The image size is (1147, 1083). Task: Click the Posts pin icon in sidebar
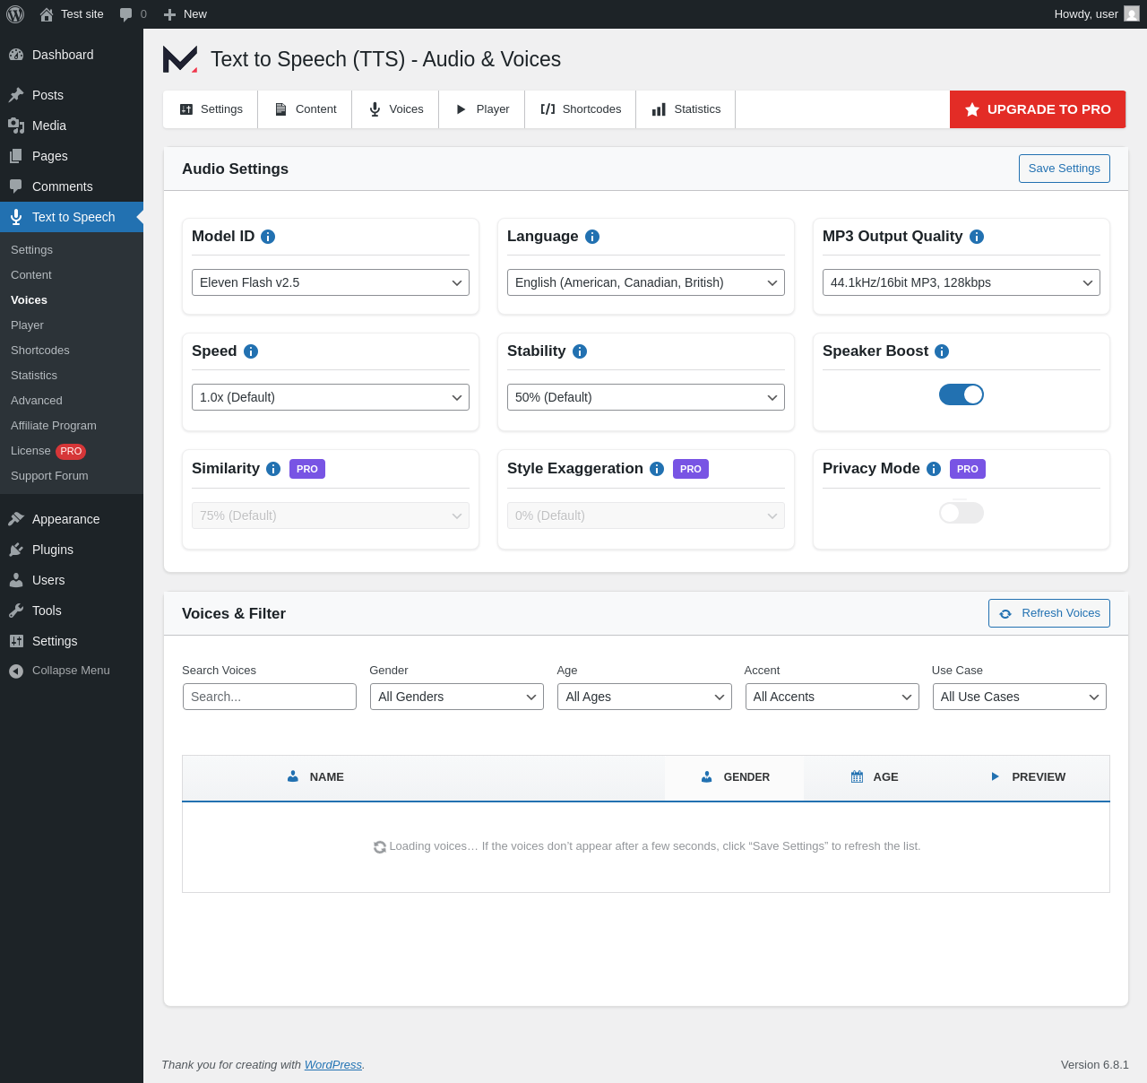(x=16, y=95)
